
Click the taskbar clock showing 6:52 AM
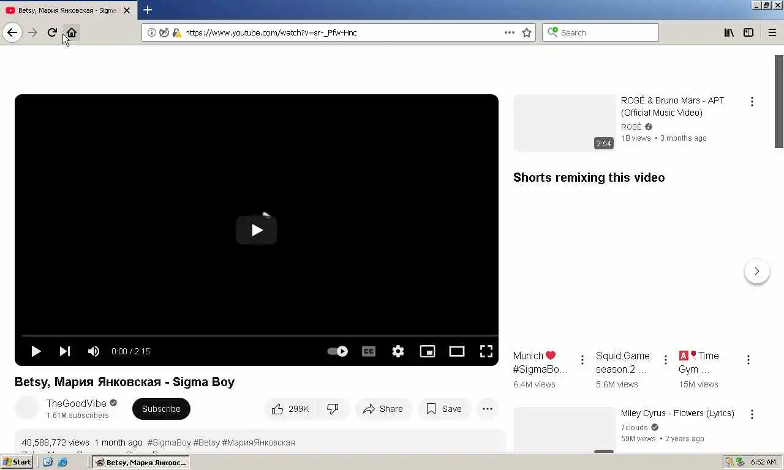(x=763, y=462)
